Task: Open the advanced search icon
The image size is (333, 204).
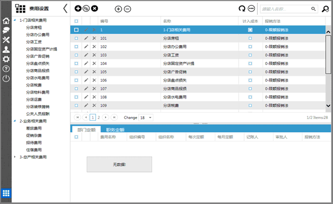Action: pos(325,9)
